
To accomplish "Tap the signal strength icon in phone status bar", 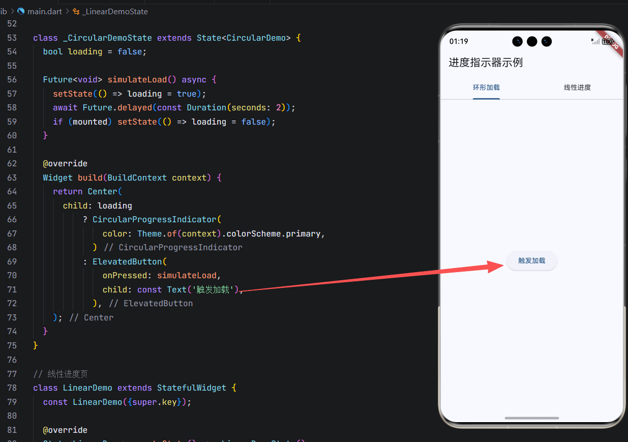I will [595, 42].
